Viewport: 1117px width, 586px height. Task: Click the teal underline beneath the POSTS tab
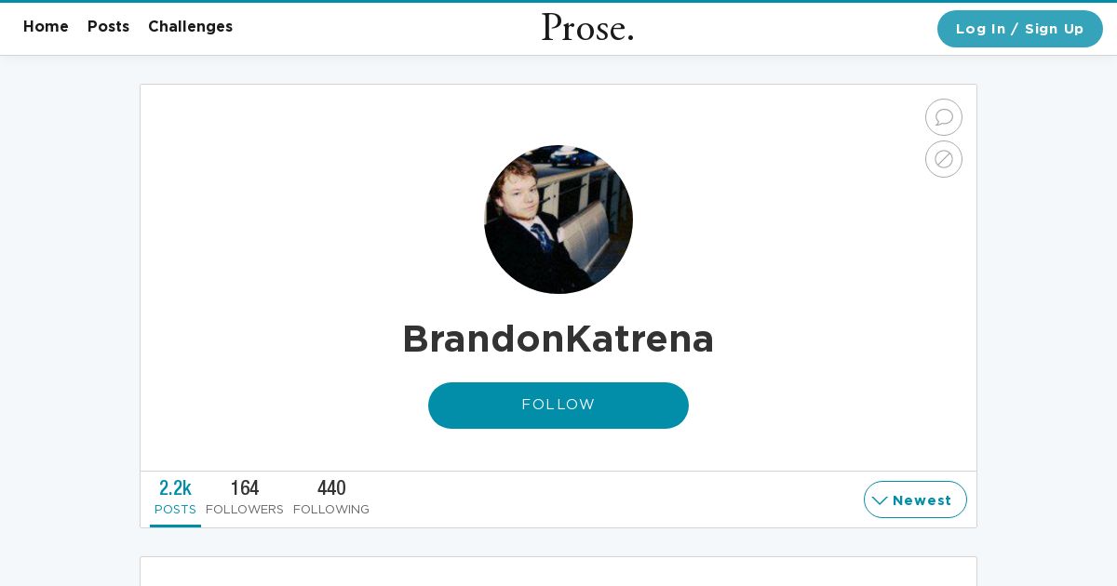(175, 526)
